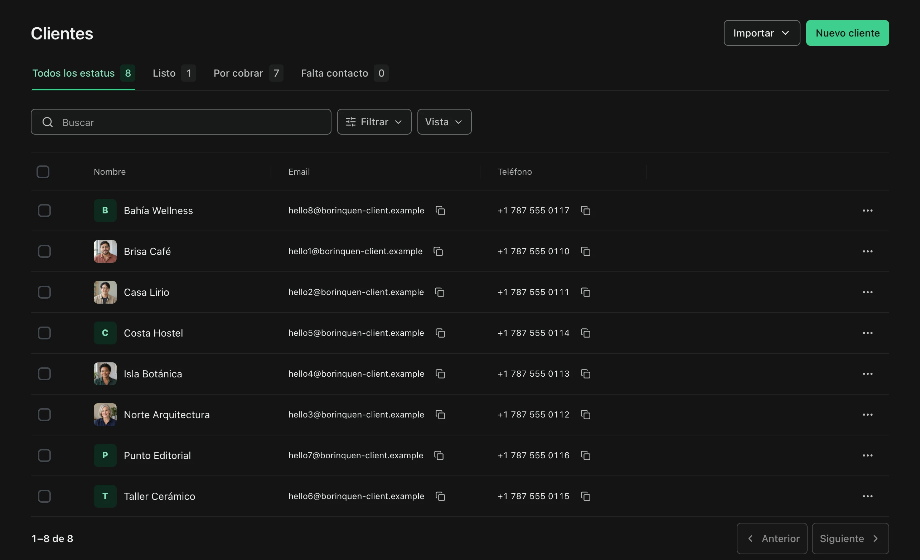Screen dimensions: 920x560
Task: Copy Isla Botánica email address
Action: click(x=440, y=373)
